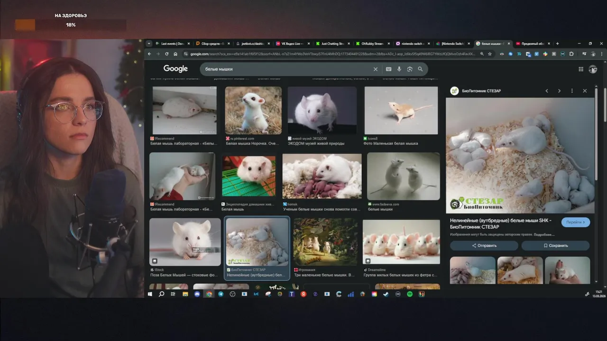Screen dimensions: 607x341
Task: Switch to the Just Chatting tab
Action: point(332,44)
